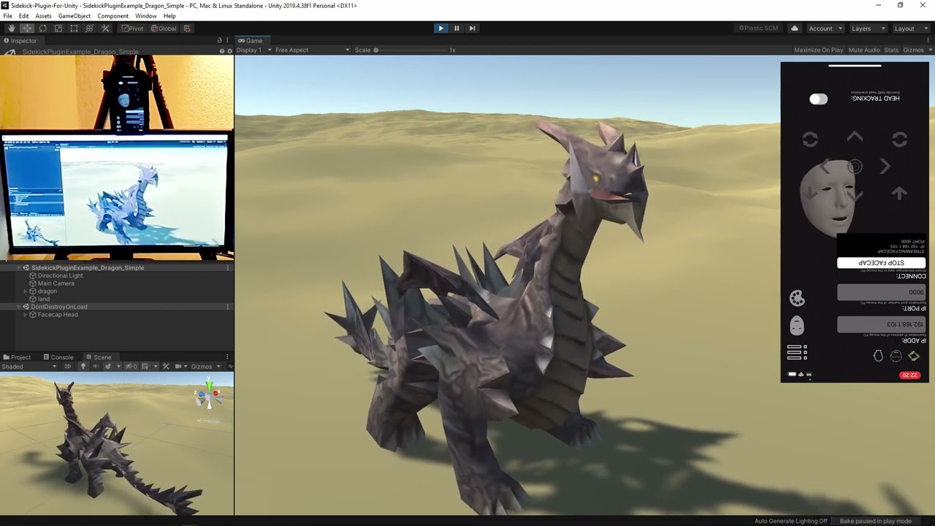The height and width of the screenshot is (526, 935).
Task: Toggle Mute Audio in Game view
Action: [x=864, y=50]
